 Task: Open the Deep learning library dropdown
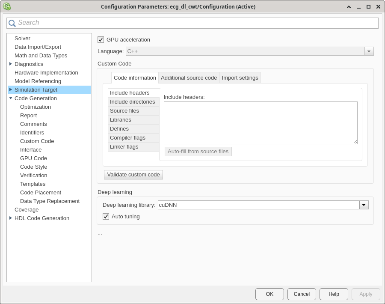(x=364, y=205)
